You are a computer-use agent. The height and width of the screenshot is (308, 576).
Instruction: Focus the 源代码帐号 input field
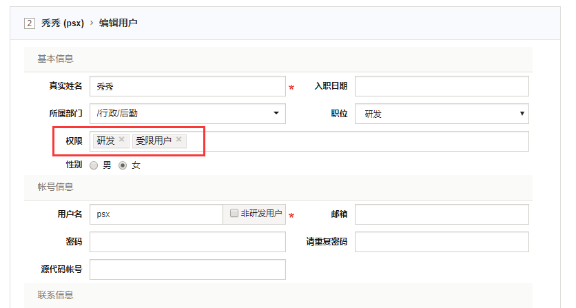tap(187, 269)
